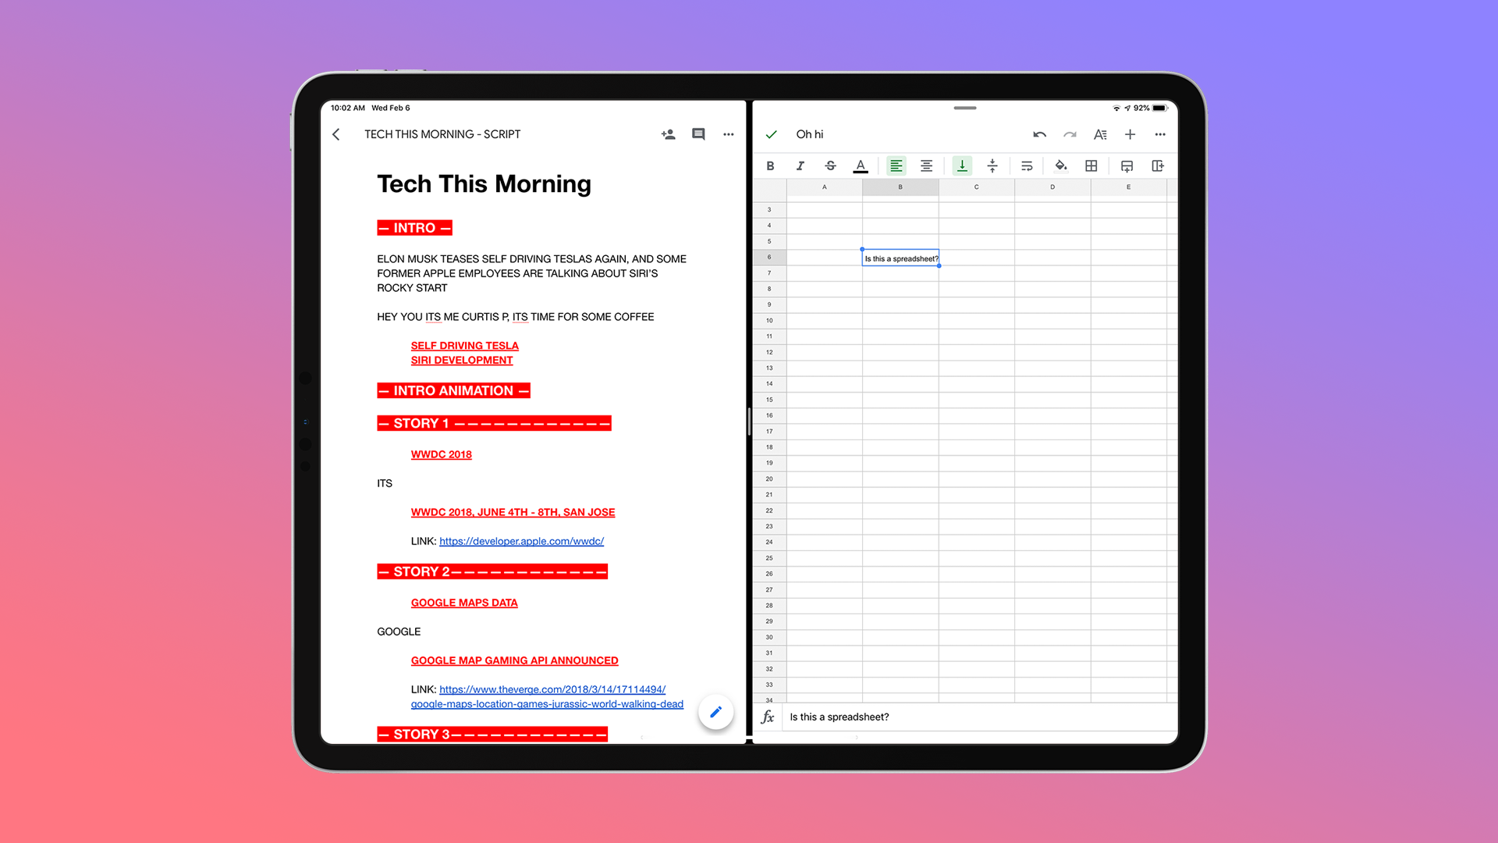Open the WWDC 2018 link
Image resolution: width=1498 pixels, height=843 pixels.
(x=441, y=454)
